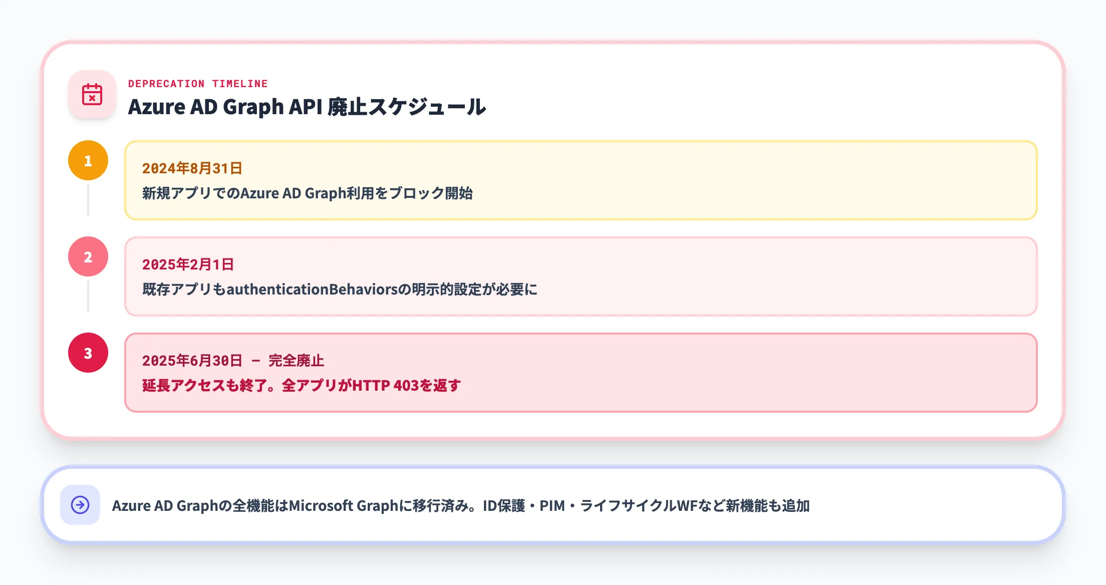Click the text 2025年6月30日 — 完全廃止
Viewport: 1106px width, 585px height.
[233, 361]
